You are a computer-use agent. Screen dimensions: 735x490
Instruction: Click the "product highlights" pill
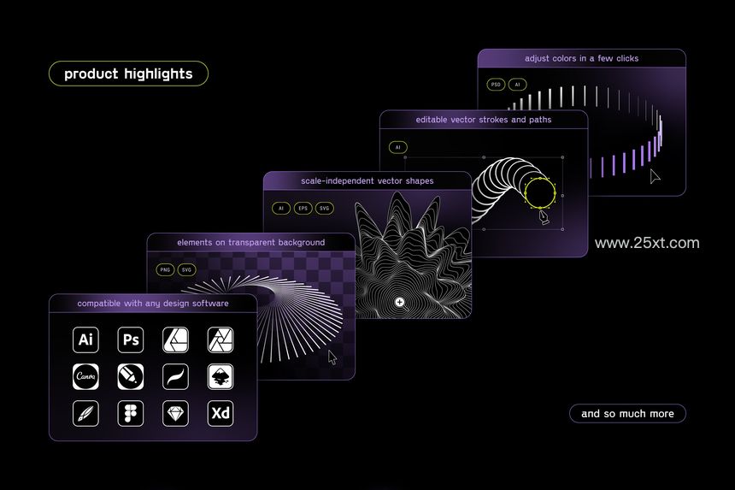tap(128, 74)
